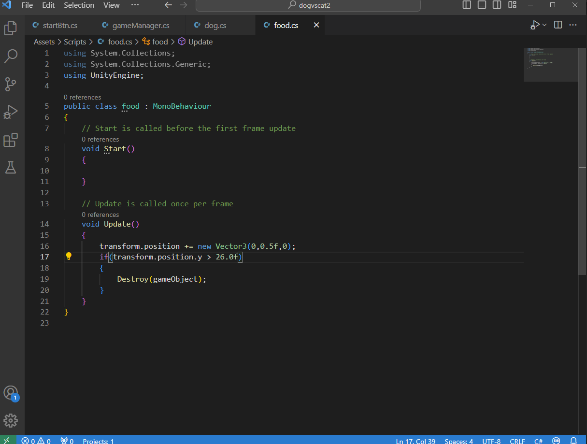Click the lightbulb code action on line 17
The height and width of the screenshot is (444, 587).
[x=69, y=257]
